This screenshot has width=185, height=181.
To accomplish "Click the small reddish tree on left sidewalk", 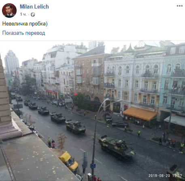I will [62, 141].
